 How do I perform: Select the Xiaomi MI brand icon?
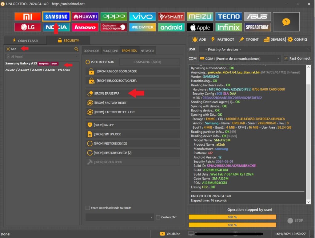[x=28, y=17]
